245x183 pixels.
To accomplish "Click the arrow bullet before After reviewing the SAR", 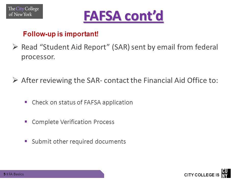I will (x=15, y=80).
